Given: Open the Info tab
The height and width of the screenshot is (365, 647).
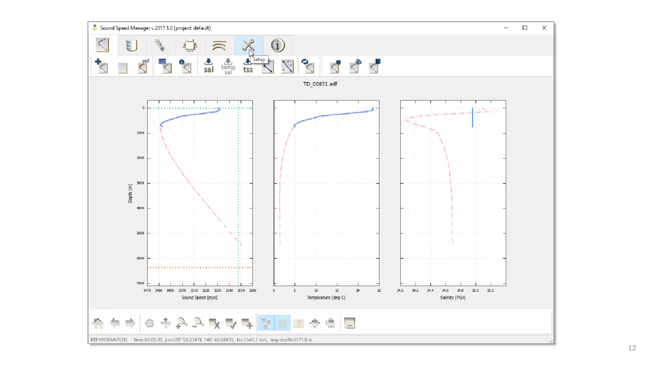Looking at the screenshot, I should (278, 45).
